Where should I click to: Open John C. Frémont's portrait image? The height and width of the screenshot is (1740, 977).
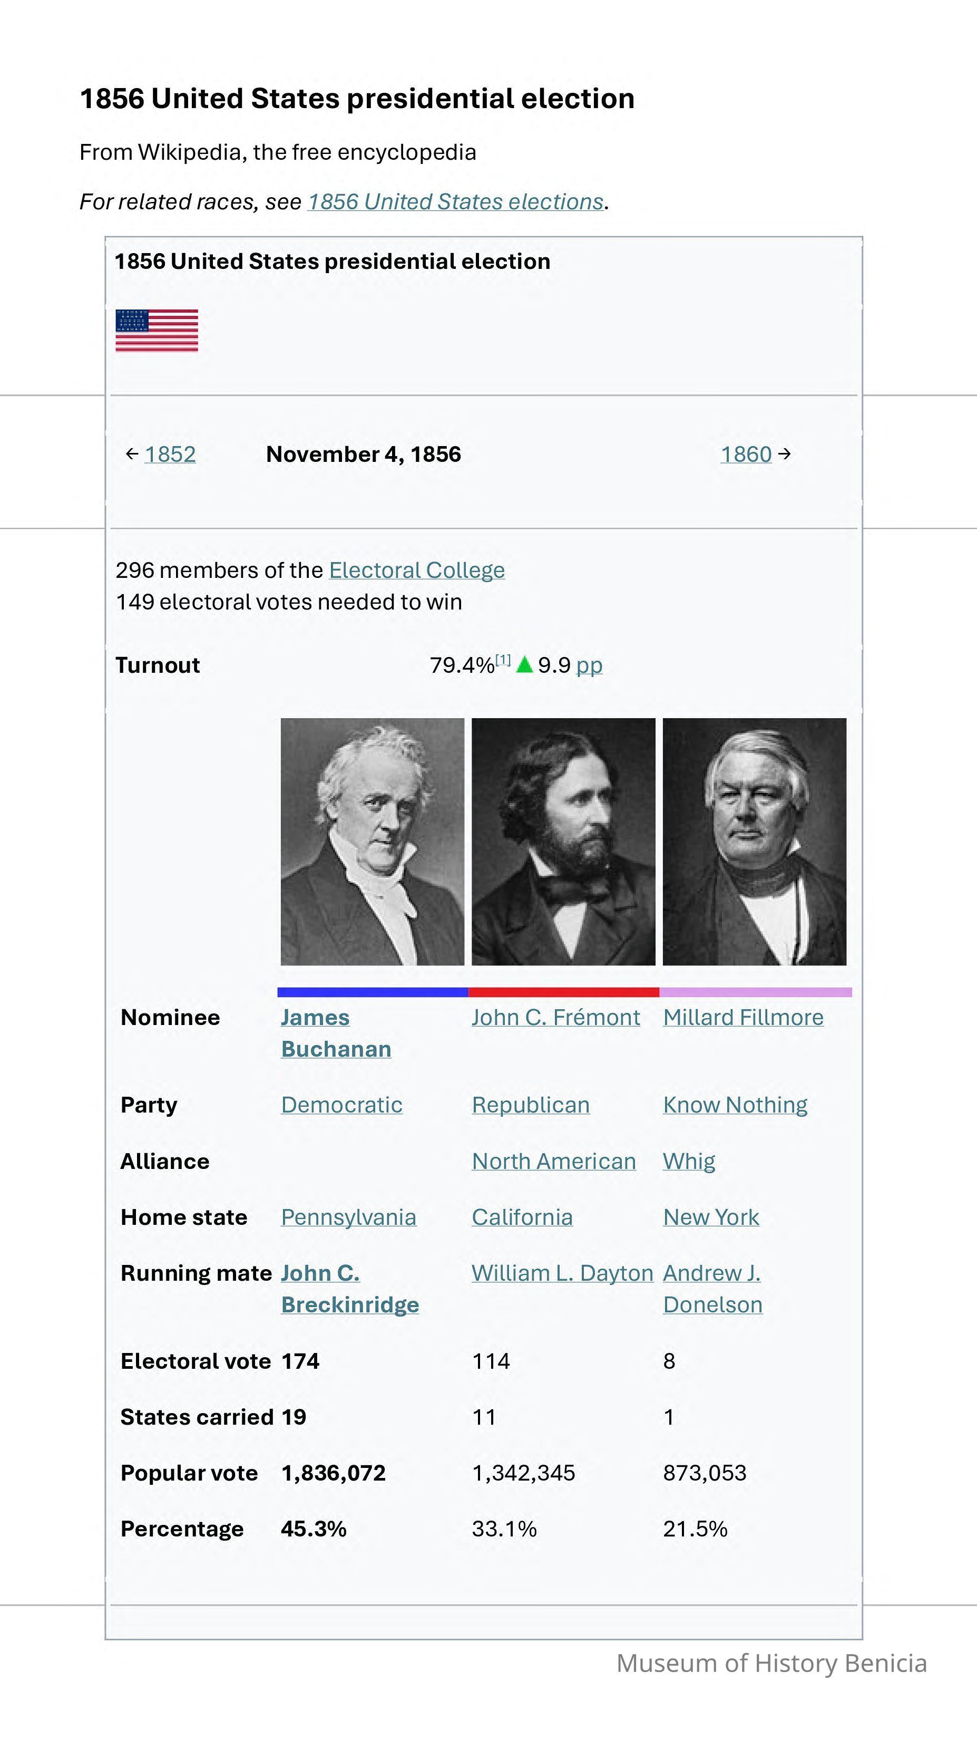click(563, 841)
